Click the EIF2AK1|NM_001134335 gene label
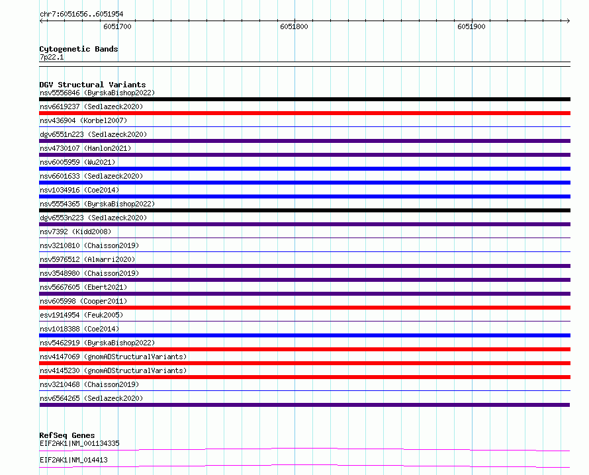The height and width of the screenshot is (475, 589). [x=79, y=443]
